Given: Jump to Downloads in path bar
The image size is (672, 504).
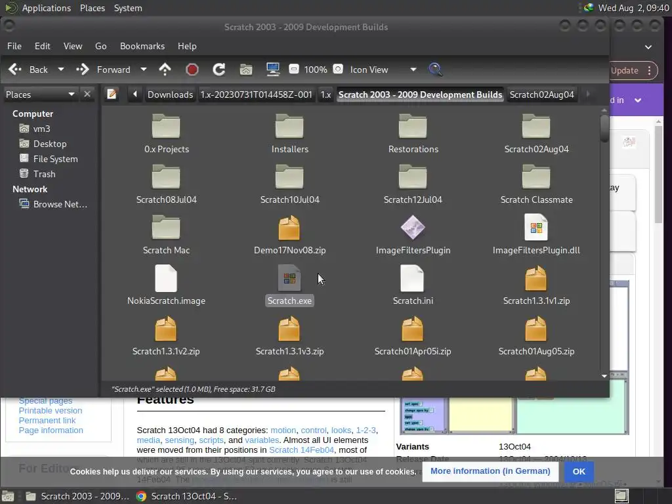Looking at the screenshot, I should point(170,94).
